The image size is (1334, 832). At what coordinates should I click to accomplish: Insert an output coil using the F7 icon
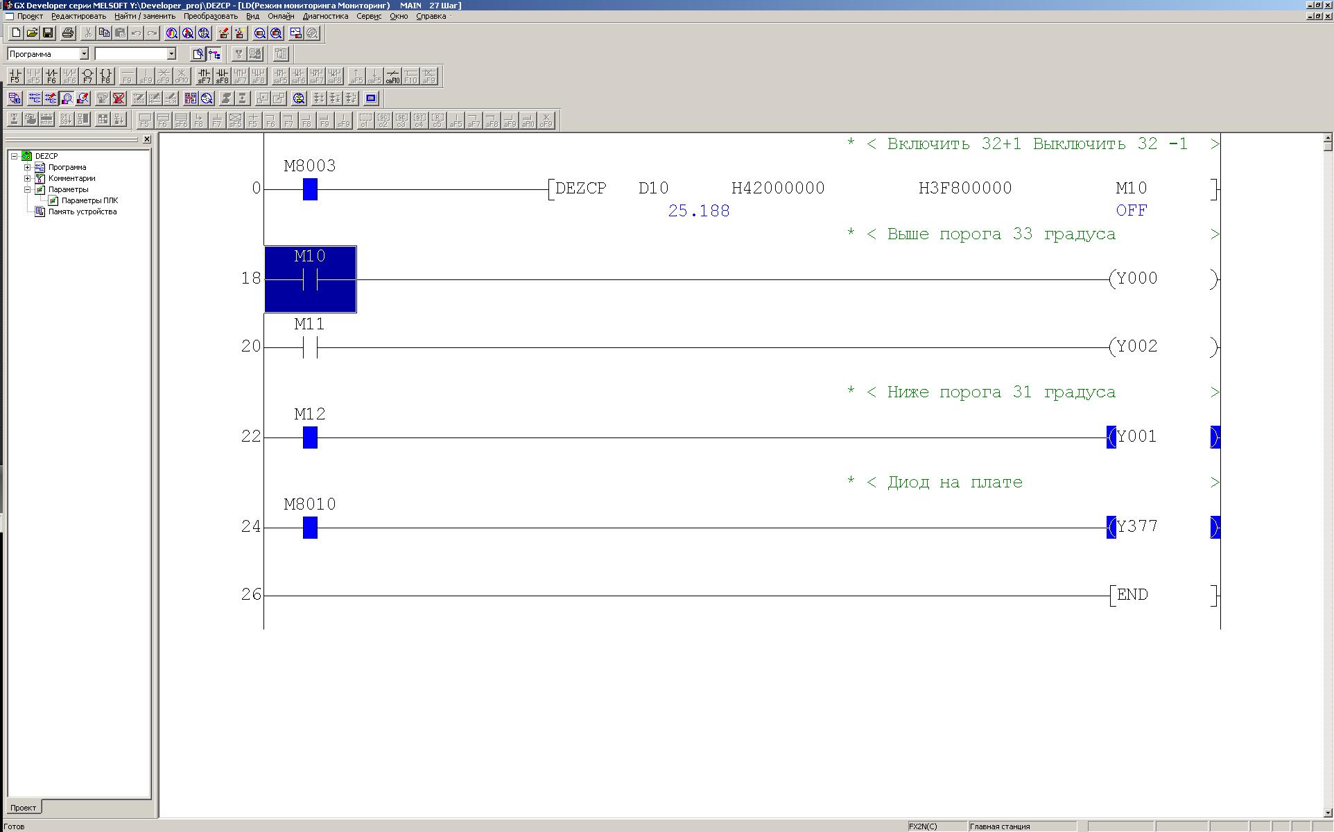tap(87, 76)
